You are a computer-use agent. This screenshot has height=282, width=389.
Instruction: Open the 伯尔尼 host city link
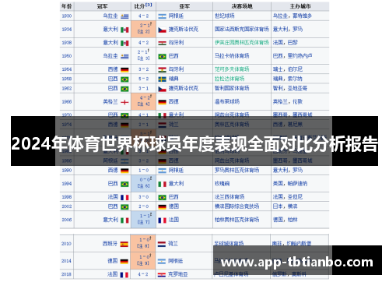pyautogui.click(x=295, y=69)
